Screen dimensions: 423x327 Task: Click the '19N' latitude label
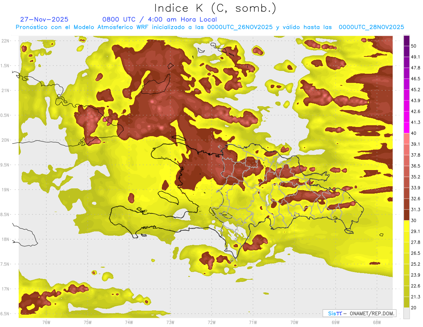(6, 190)
